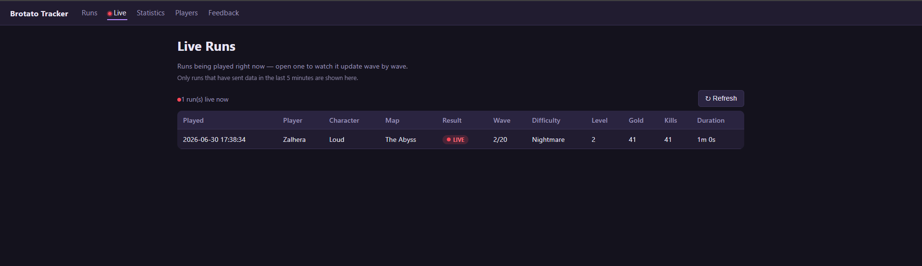Screen dimensions: 922x266
Task: Switch to the Live tab
Action: coord(117,13)
